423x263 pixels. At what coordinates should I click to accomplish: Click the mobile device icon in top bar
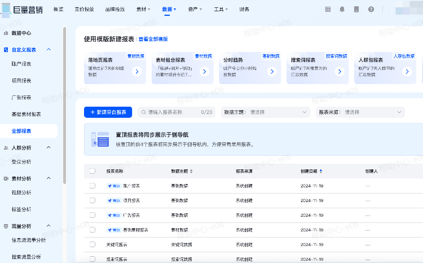pos(356,10)
